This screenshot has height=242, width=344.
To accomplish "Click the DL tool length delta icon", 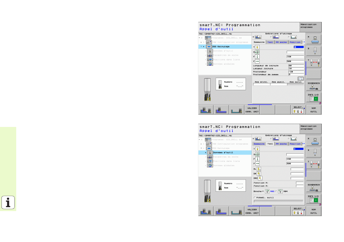I will (x=259, y=169).
